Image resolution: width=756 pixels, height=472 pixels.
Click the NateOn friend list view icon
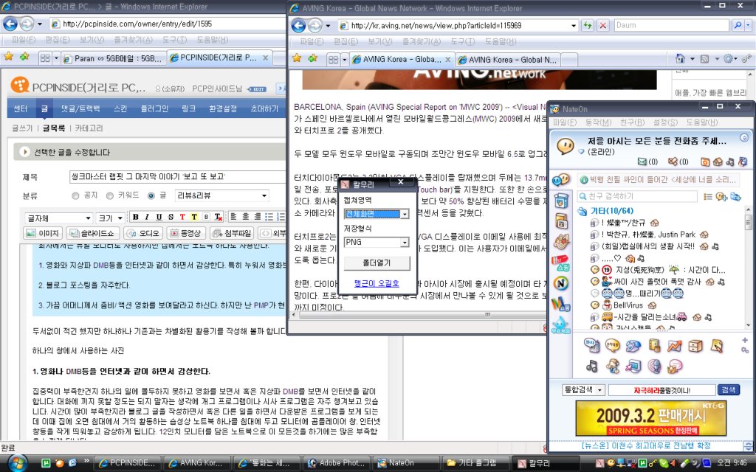click(x=708, y=196)
